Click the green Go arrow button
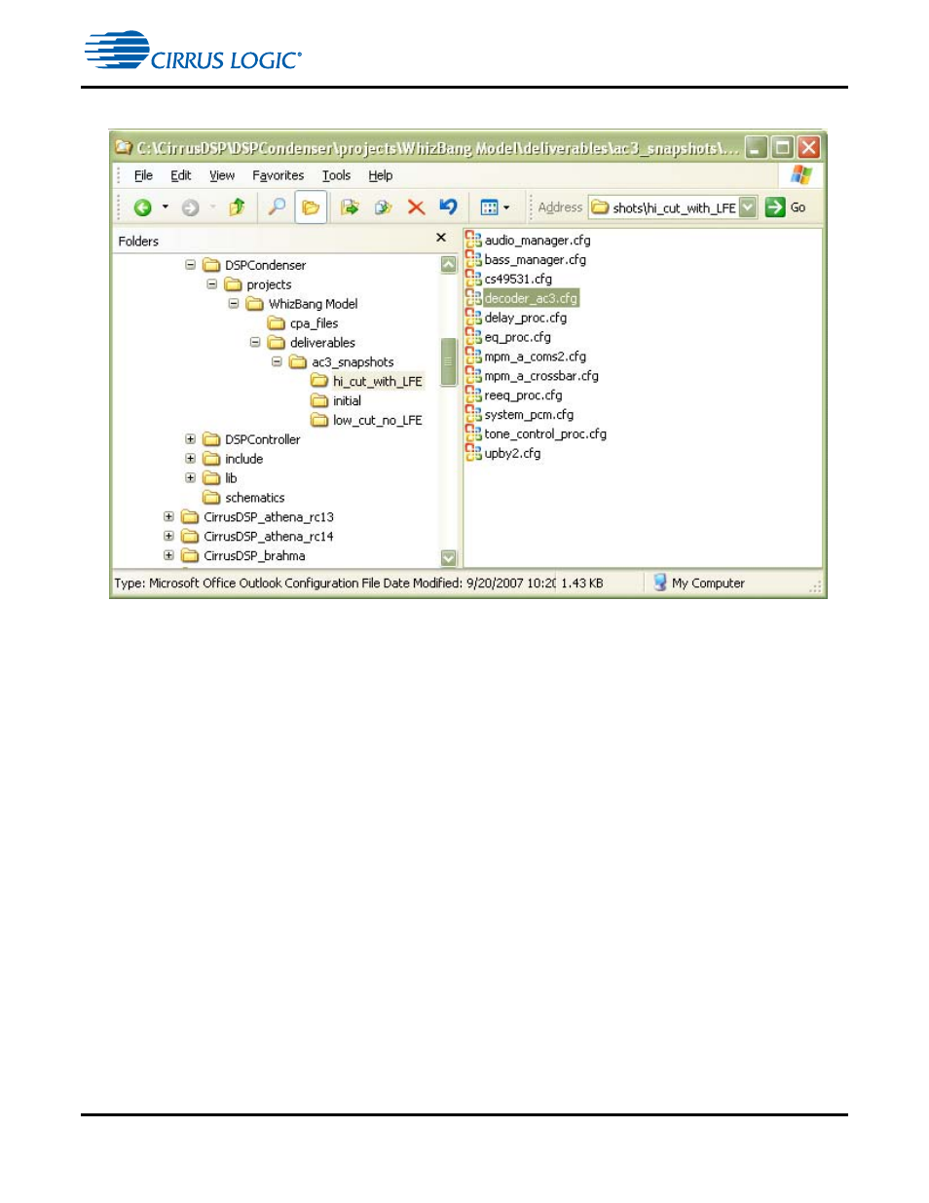This screenshot has height=1203, width=929. [x=775, y=207]
